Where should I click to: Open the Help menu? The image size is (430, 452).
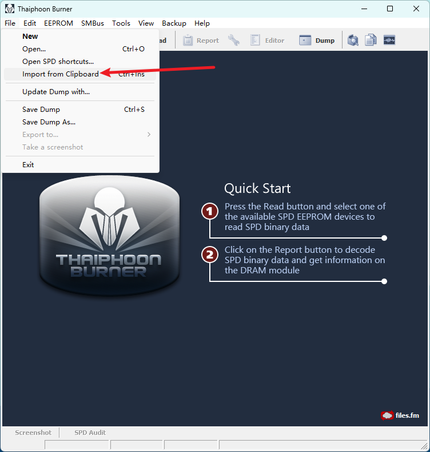click(202, 23)
